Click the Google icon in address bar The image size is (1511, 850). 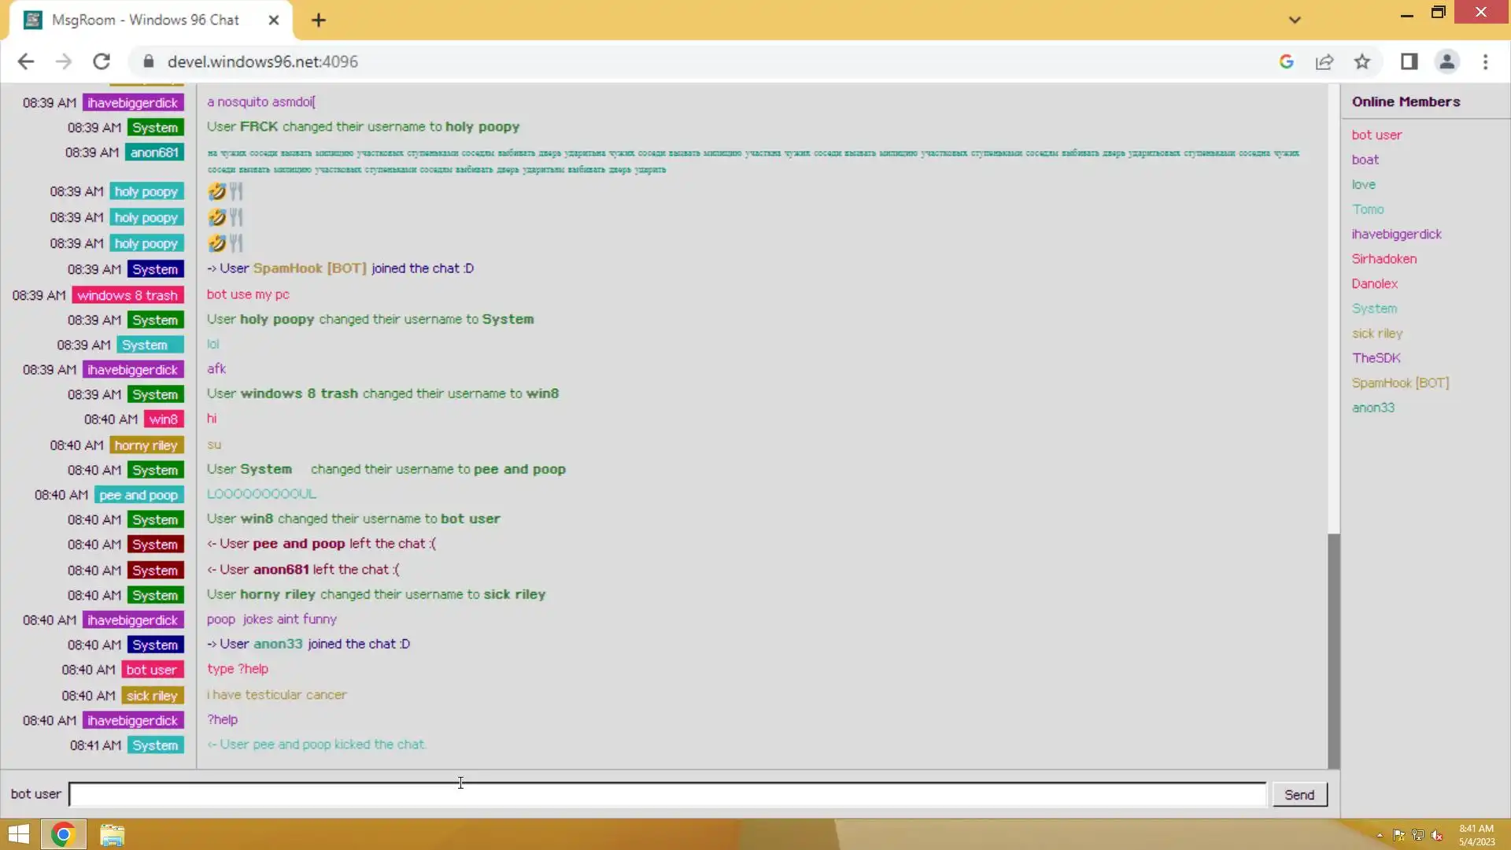click(1287, 61)
